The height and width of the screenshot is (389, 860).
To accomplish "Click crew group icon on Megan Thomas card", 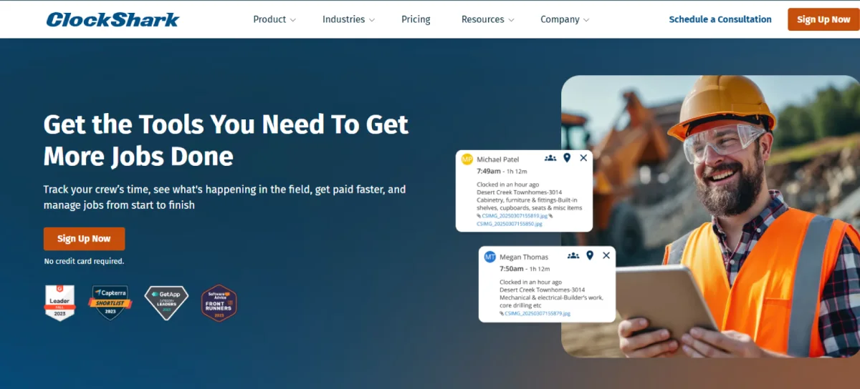I will tap(573, 255).
